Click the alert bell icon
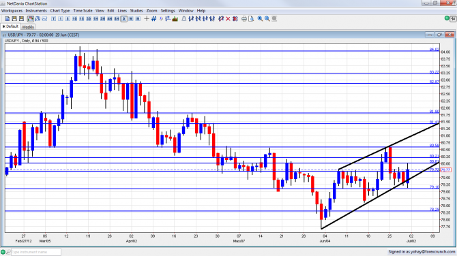 pyautogui.click(x=184, y=18)
